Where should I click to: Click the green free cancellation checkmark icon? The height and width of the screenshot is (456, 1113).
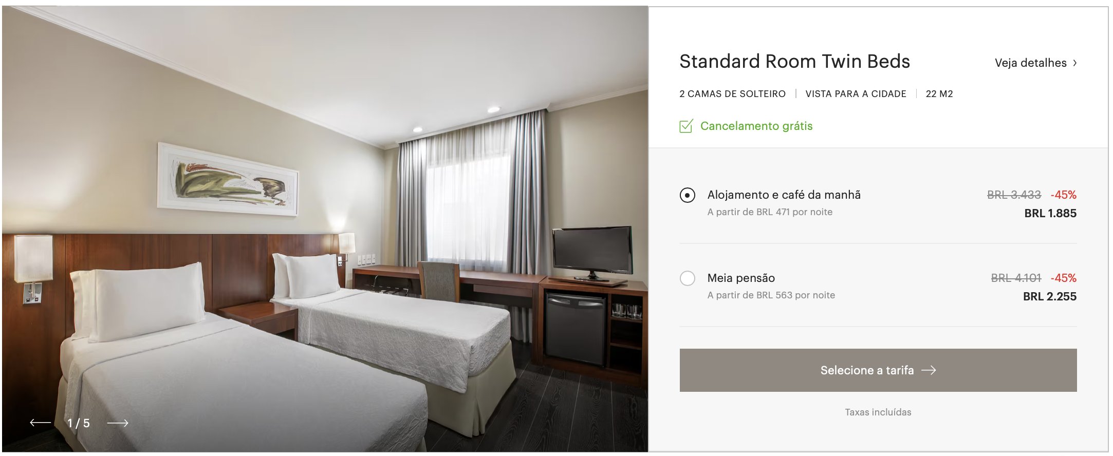(686, 126)
